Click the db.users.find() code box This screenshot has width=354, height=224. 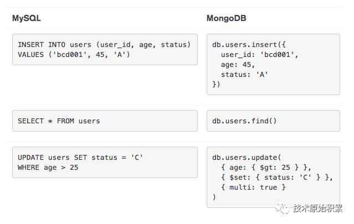tap(273, 121)
